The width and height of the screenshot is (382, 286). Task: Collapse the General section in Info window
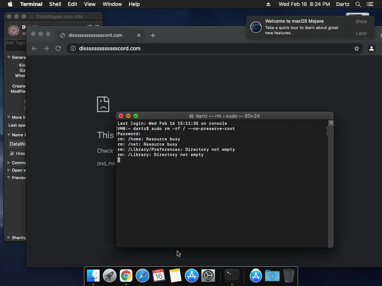[x=9, y=57]
